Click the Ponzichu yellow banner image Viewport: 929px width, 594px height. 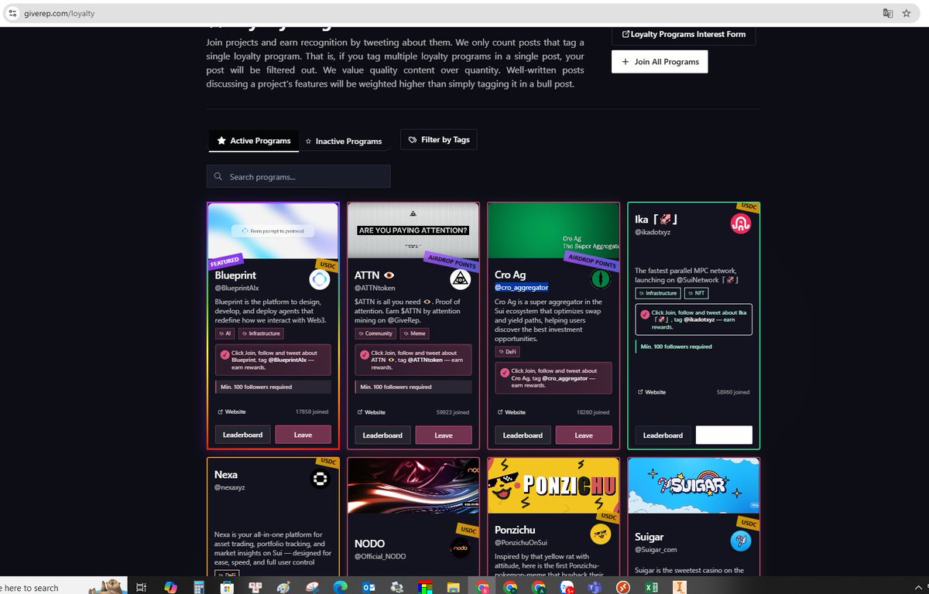[554, 486]
